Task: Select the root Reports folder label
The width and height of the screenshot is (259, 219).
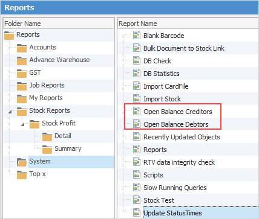Action: pos(28,34)
